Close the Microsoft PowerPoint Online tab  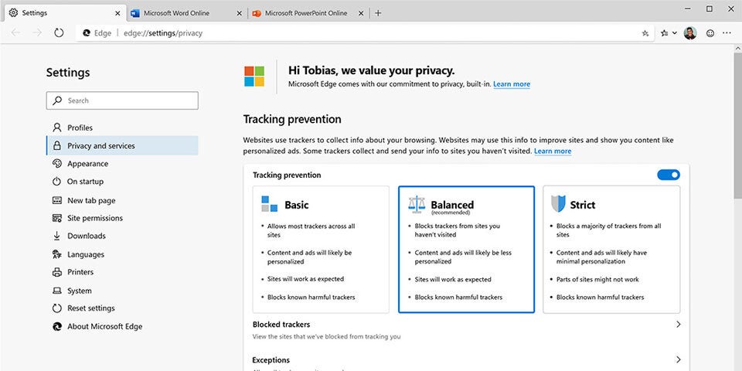(361, 13)
